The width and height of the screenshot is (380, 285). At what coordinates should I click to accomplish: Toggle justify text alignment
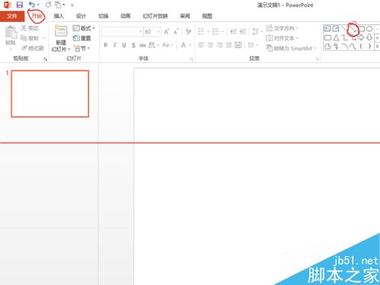(229, 45)
